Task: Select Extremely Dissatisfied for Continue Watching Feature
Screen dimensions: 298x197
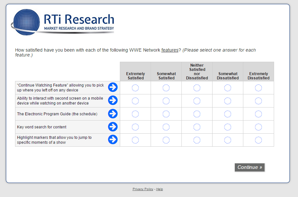Action: pyautogui.click(x=258, y=88)
